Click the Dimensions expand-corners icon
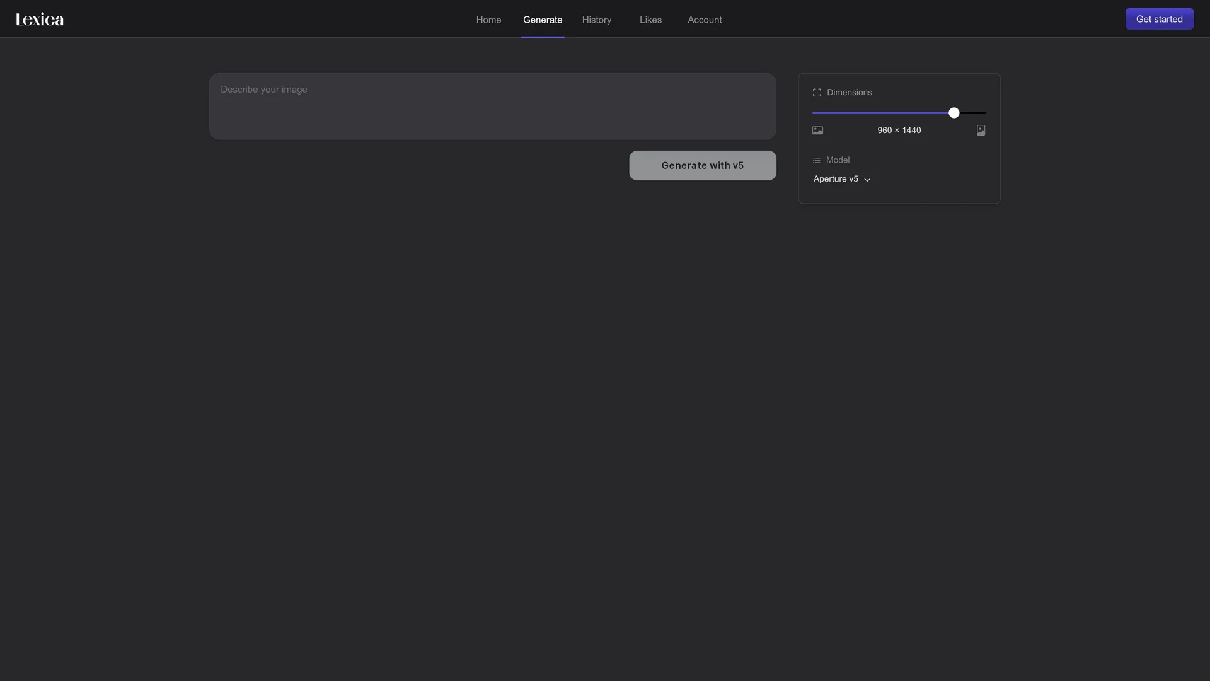 click(817, 93)
